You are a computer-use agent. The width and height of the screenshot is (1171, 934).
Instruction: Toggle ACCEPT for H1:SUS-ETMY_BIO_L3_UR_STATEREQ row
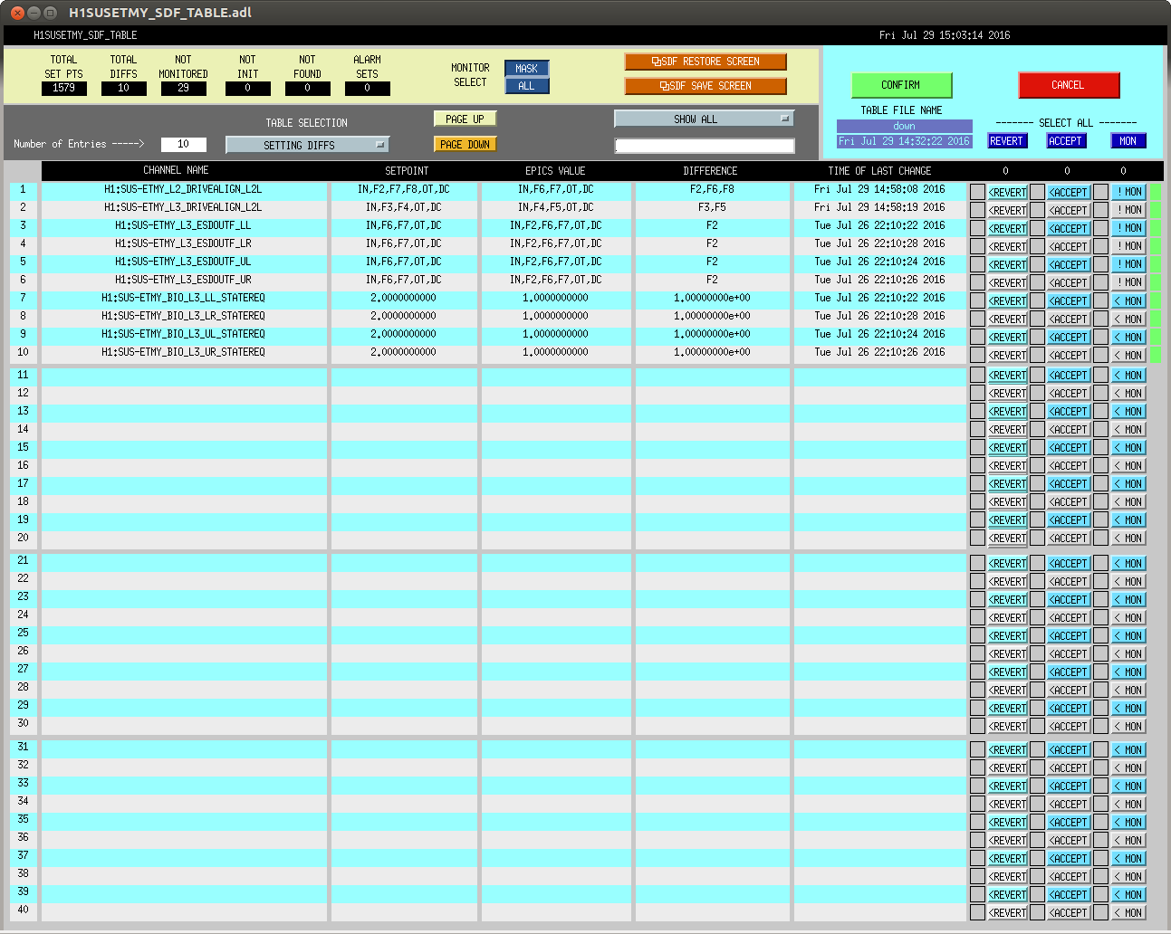[x=1069, y=355]
